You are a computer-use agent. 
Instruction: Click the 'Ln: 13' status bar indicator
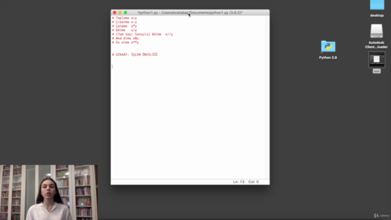(x=239, y=182)
